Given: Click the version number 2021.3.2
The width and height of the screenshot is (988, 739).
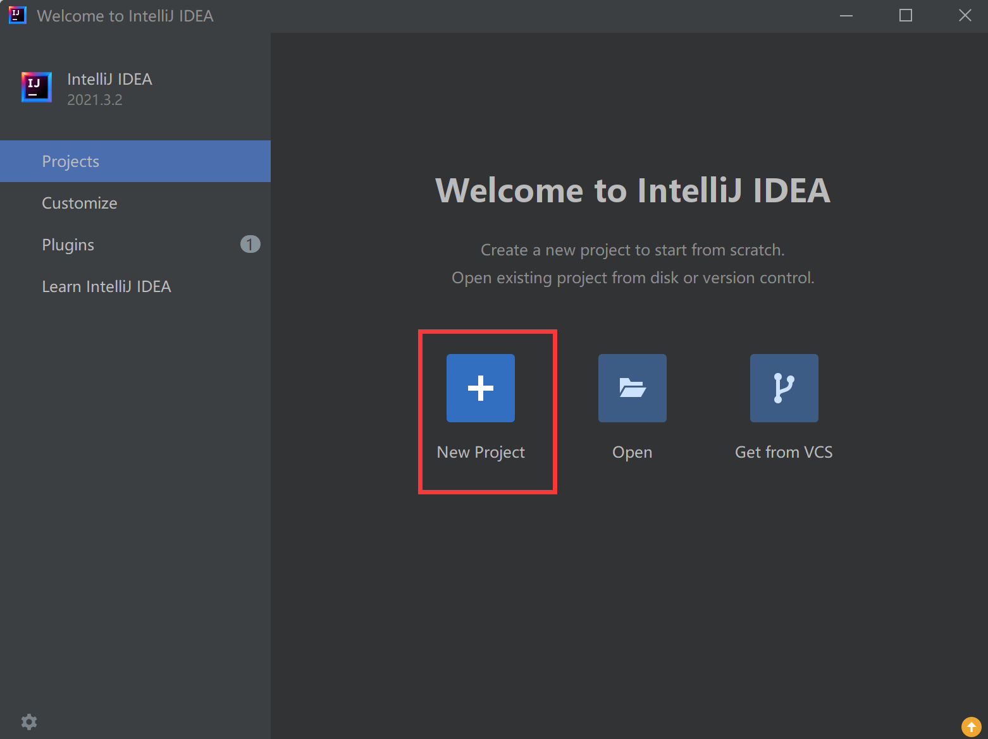Looking at the screenshot, I should [x=95, y=100].
